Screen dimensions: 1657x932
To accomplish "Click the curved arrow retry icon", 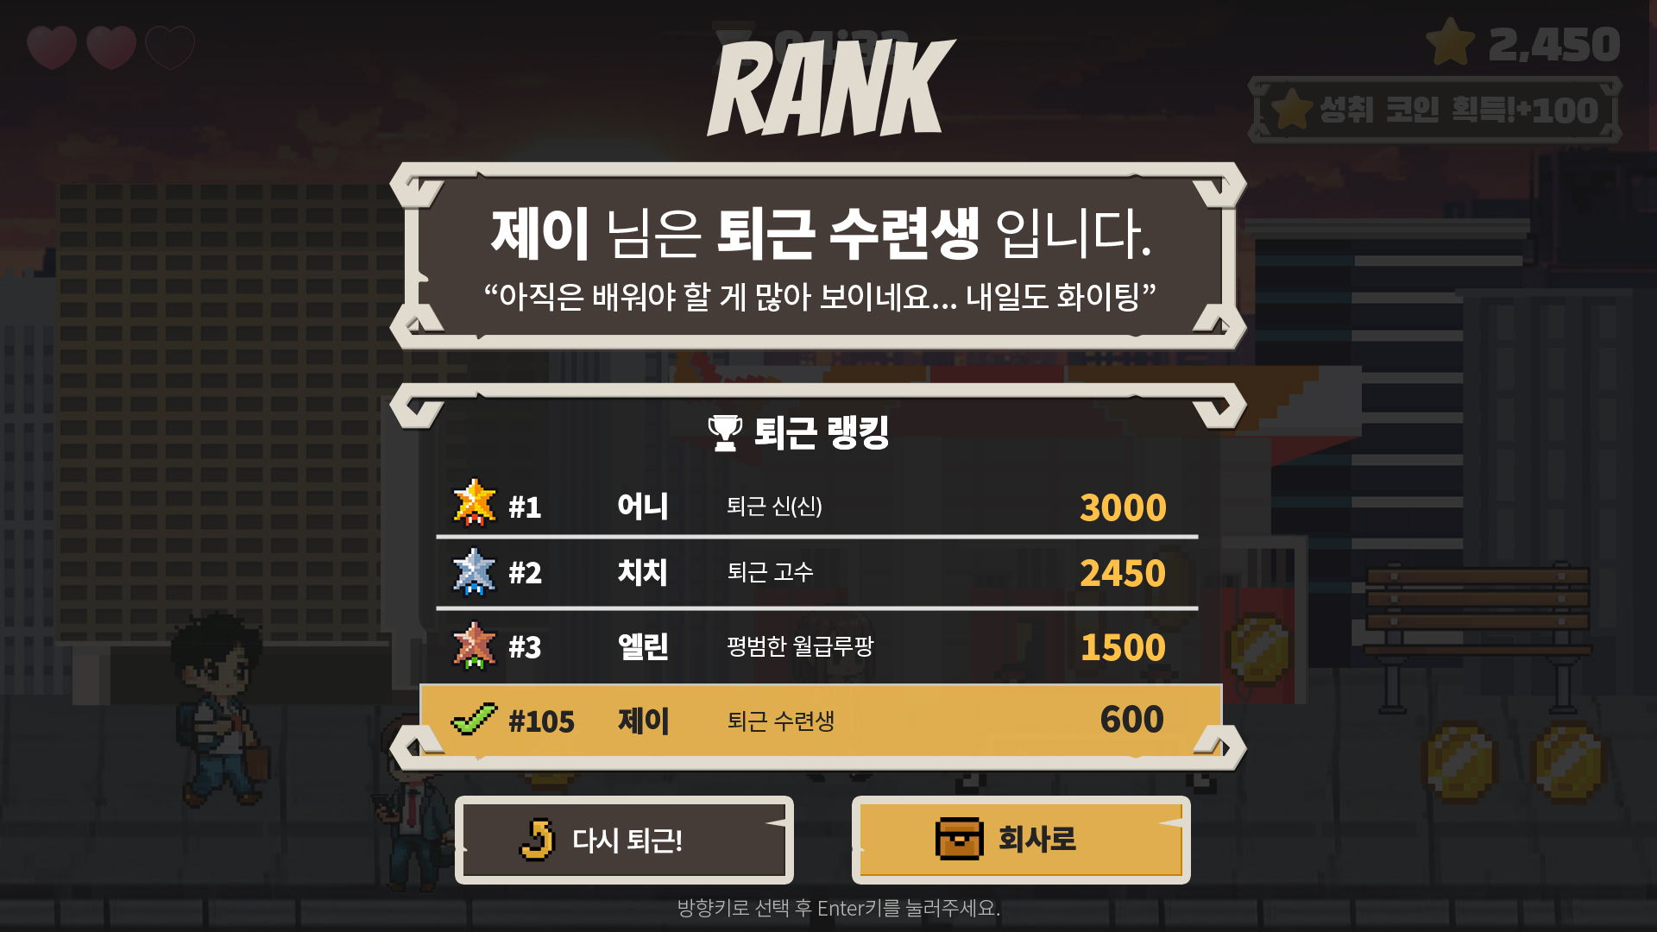I will tap(537, 840).
